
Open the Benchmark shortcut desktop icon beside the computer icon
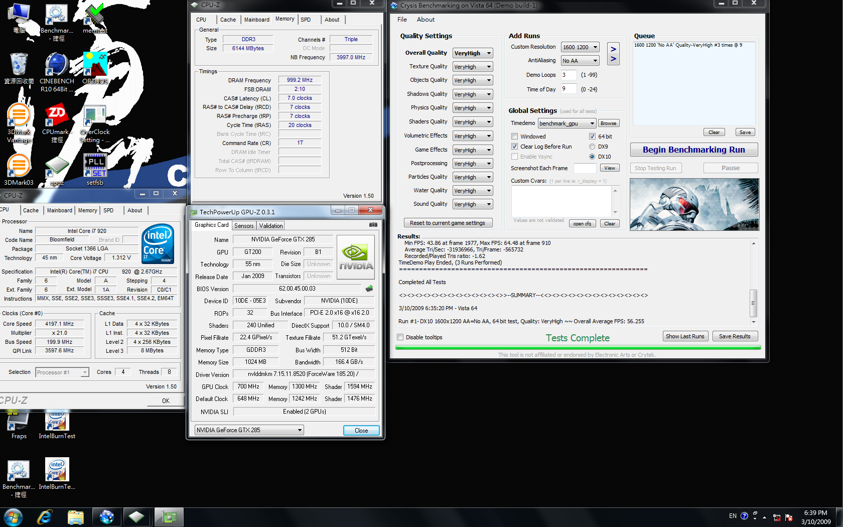[x=57, y=22]
